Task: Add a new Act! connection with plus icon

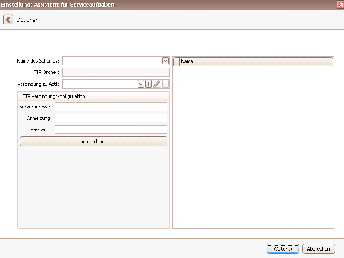Action: coord(148,84)
